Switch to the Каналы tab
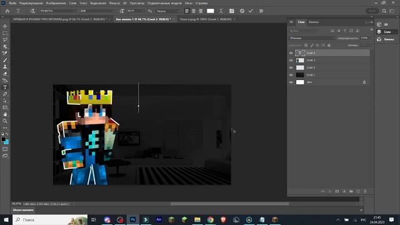 314,22
